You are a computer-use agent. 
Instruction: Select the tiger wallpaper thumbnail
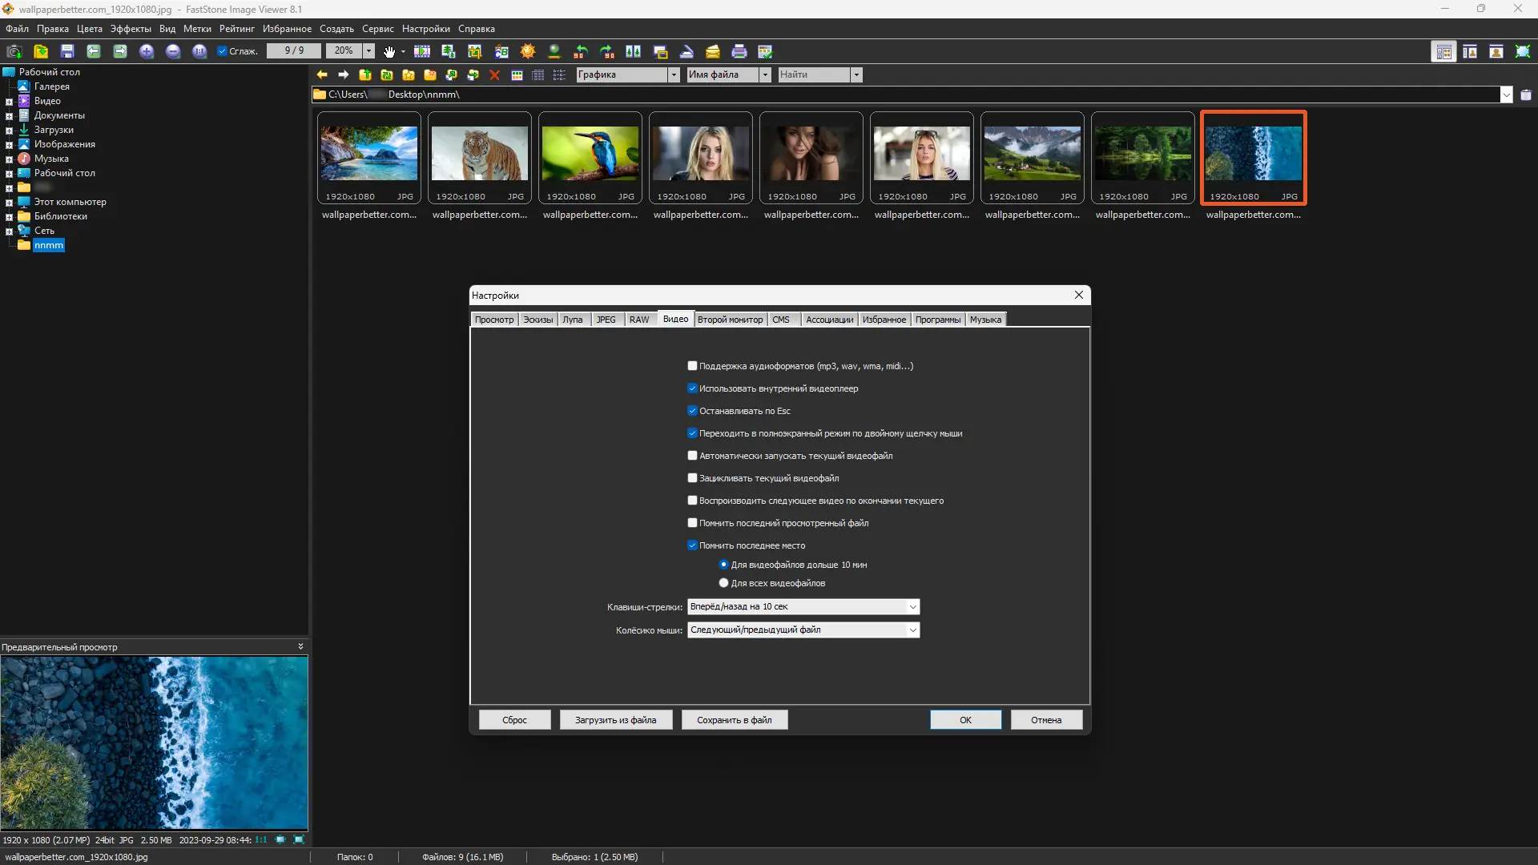coord(479,154)
